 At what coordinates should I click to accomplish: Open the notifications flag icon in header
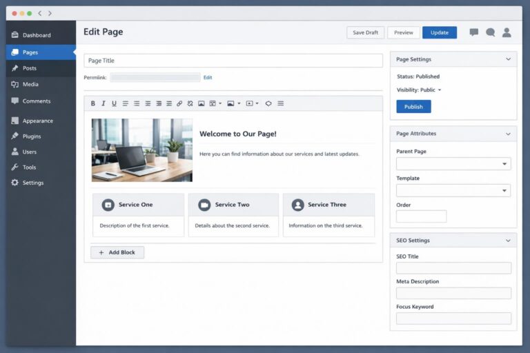coord(474,32)
